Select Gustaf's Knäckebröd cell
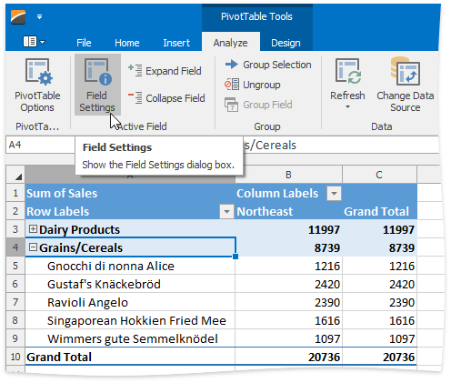Screen dimensions: 451x383 coord(130,284)
